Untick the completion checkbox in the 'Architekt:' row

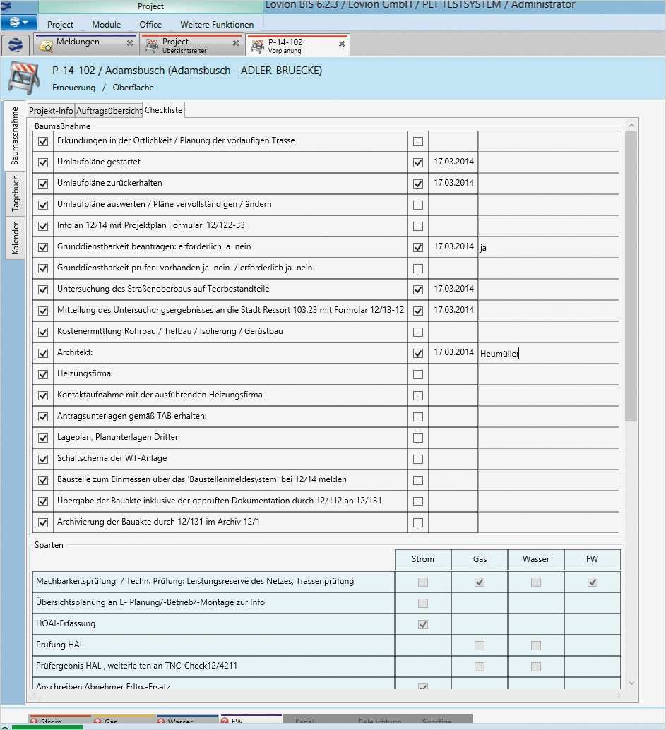(x=418, y=353)
